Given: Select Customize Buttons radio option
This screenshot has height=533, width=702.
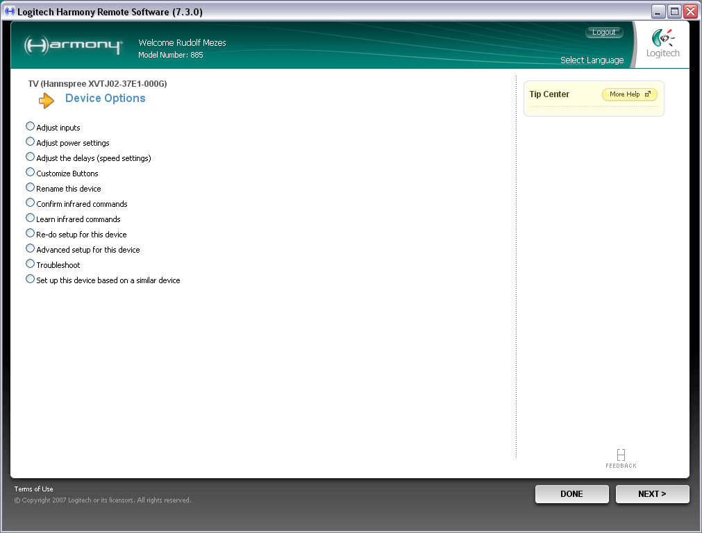Looking at the screenshot, I should 30,172.
